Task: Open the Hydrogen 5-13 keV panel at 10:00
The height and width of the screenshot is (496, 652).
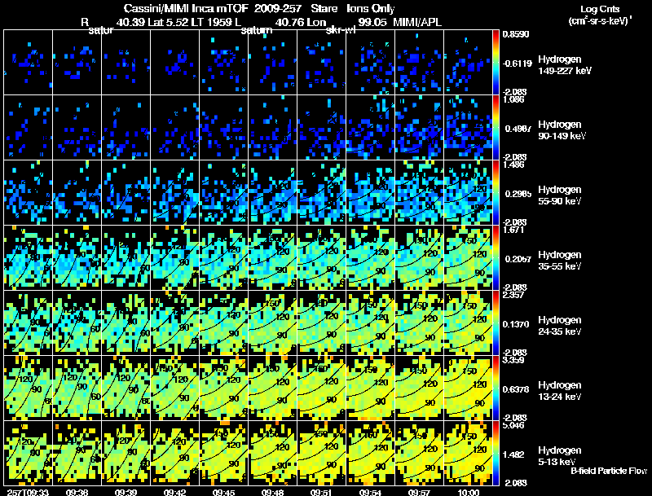Action: pos(468,454)
